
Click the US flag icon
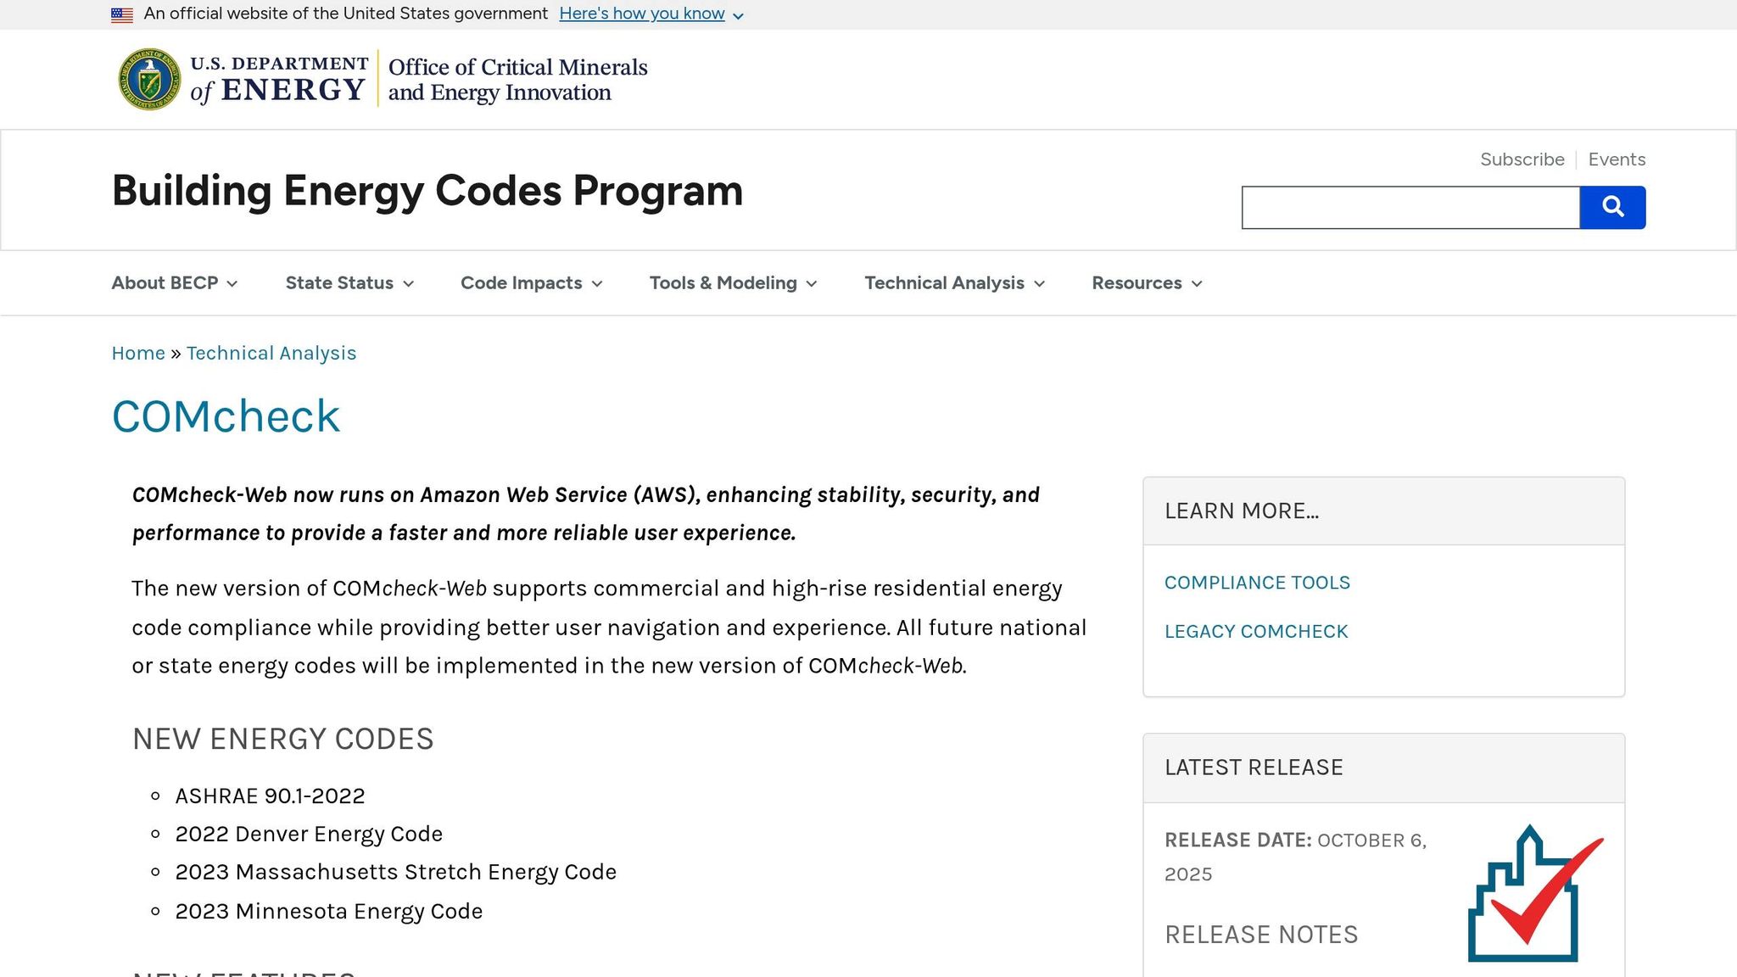point(122,14)
